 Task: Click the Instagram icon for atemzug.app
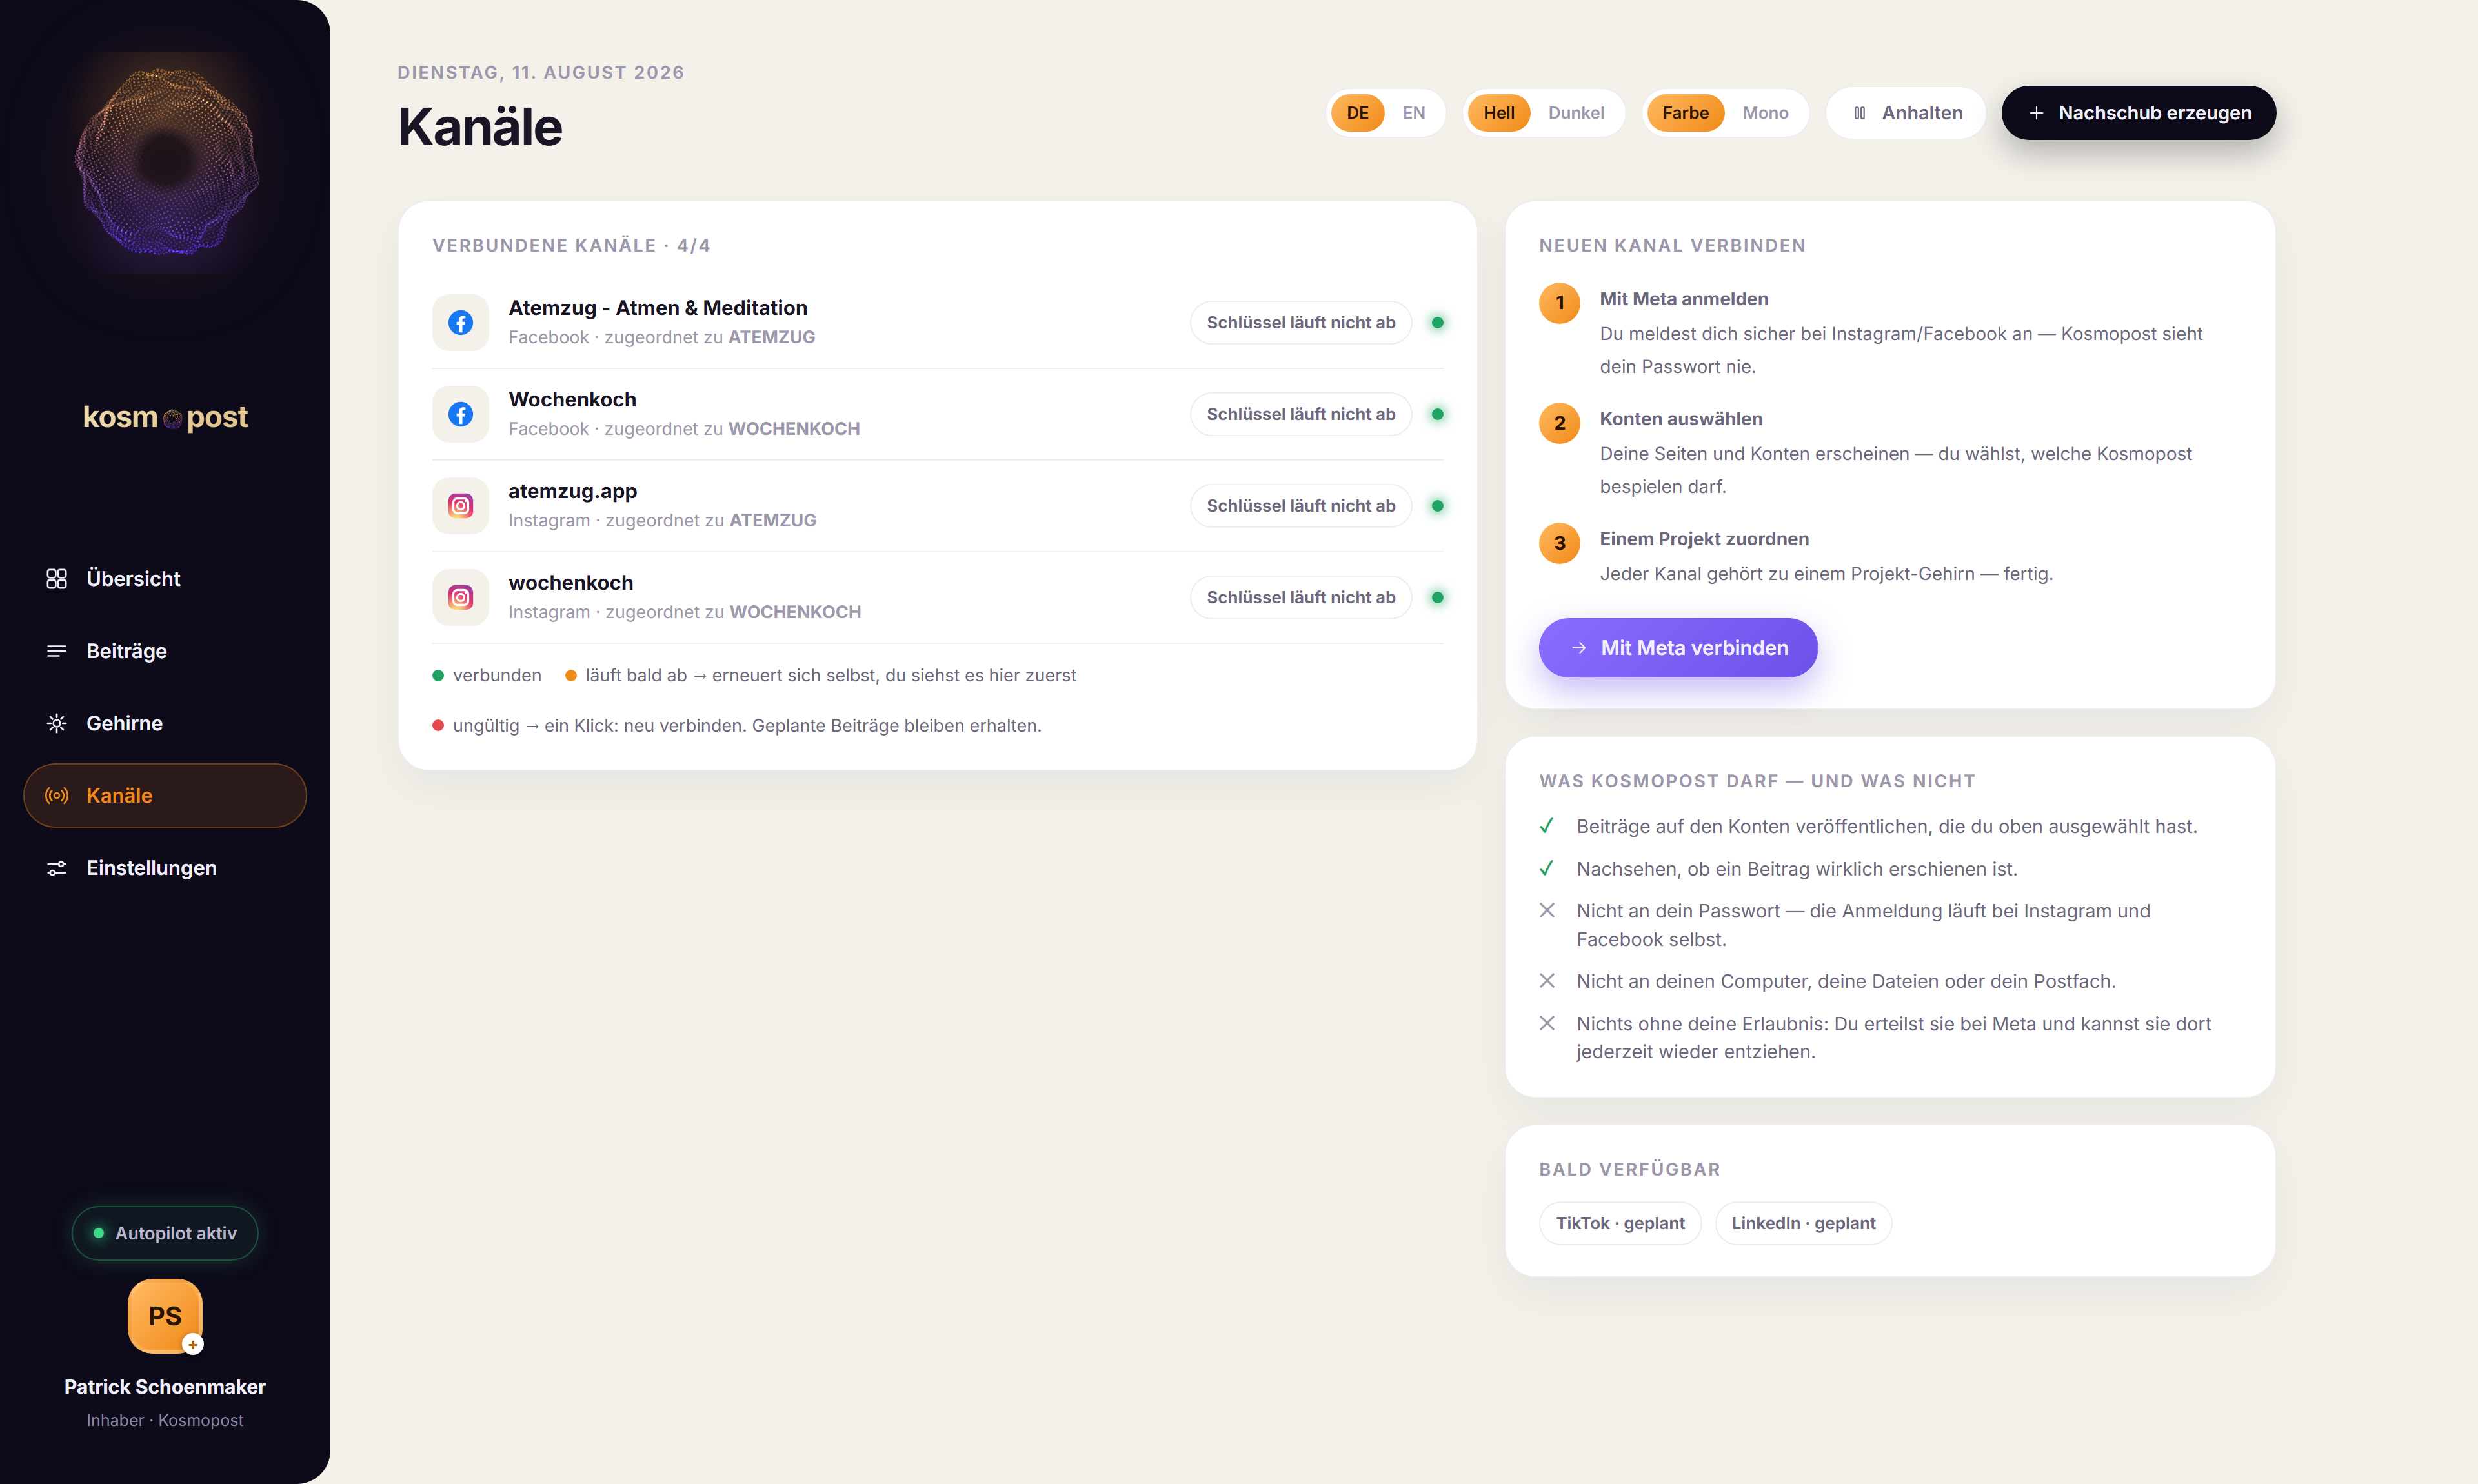[x=460, y=506]
